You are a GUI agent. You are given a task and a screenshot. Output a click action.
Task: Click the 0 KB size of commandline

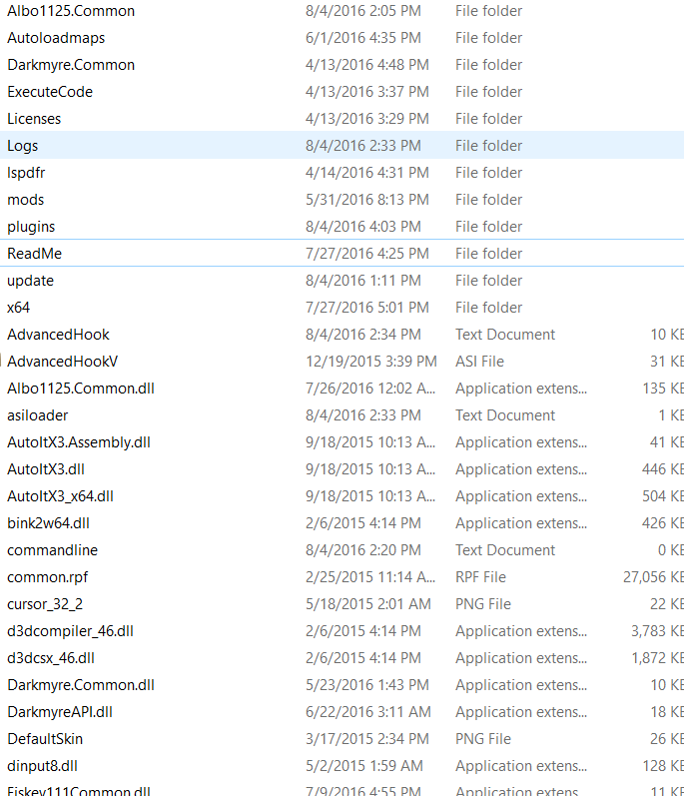(x=671, y=550)
